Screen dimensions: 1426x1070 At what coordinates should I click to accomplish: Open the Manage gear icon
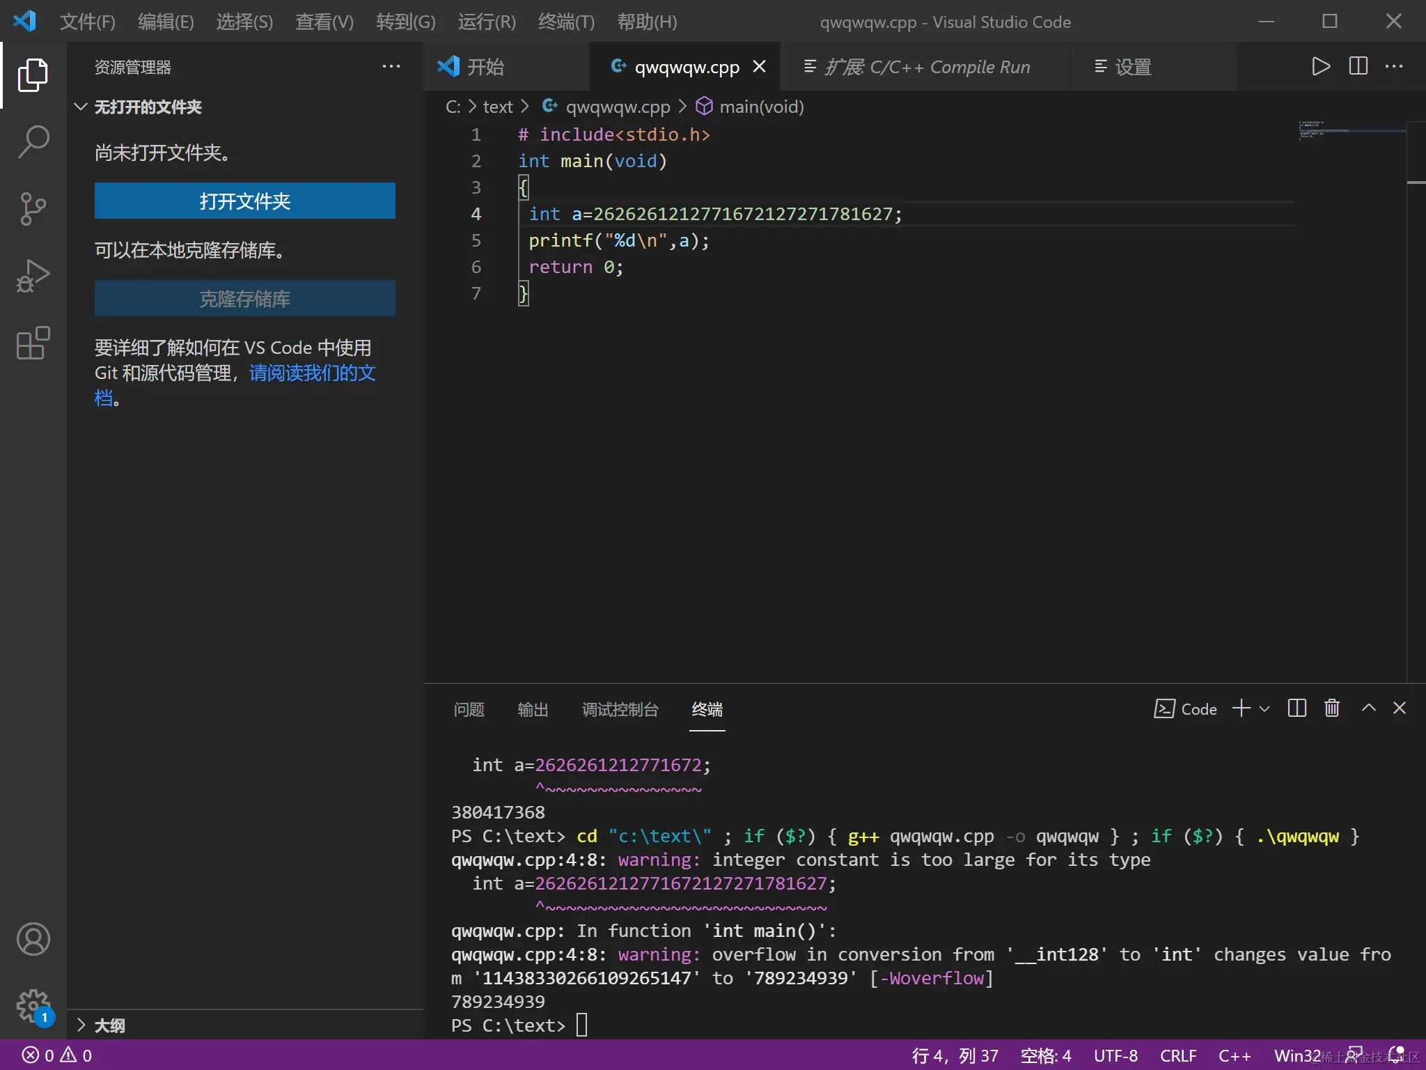pyautogui.click(x=33, y=1006)
